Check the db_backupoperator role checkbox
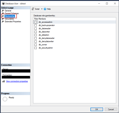This screenshot has width=119, height=113. pyautogui.click(x=36, y=25)
